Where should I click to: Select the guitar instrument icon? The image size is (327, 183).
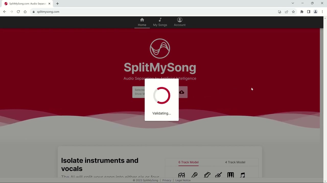[x=218, y=175]
